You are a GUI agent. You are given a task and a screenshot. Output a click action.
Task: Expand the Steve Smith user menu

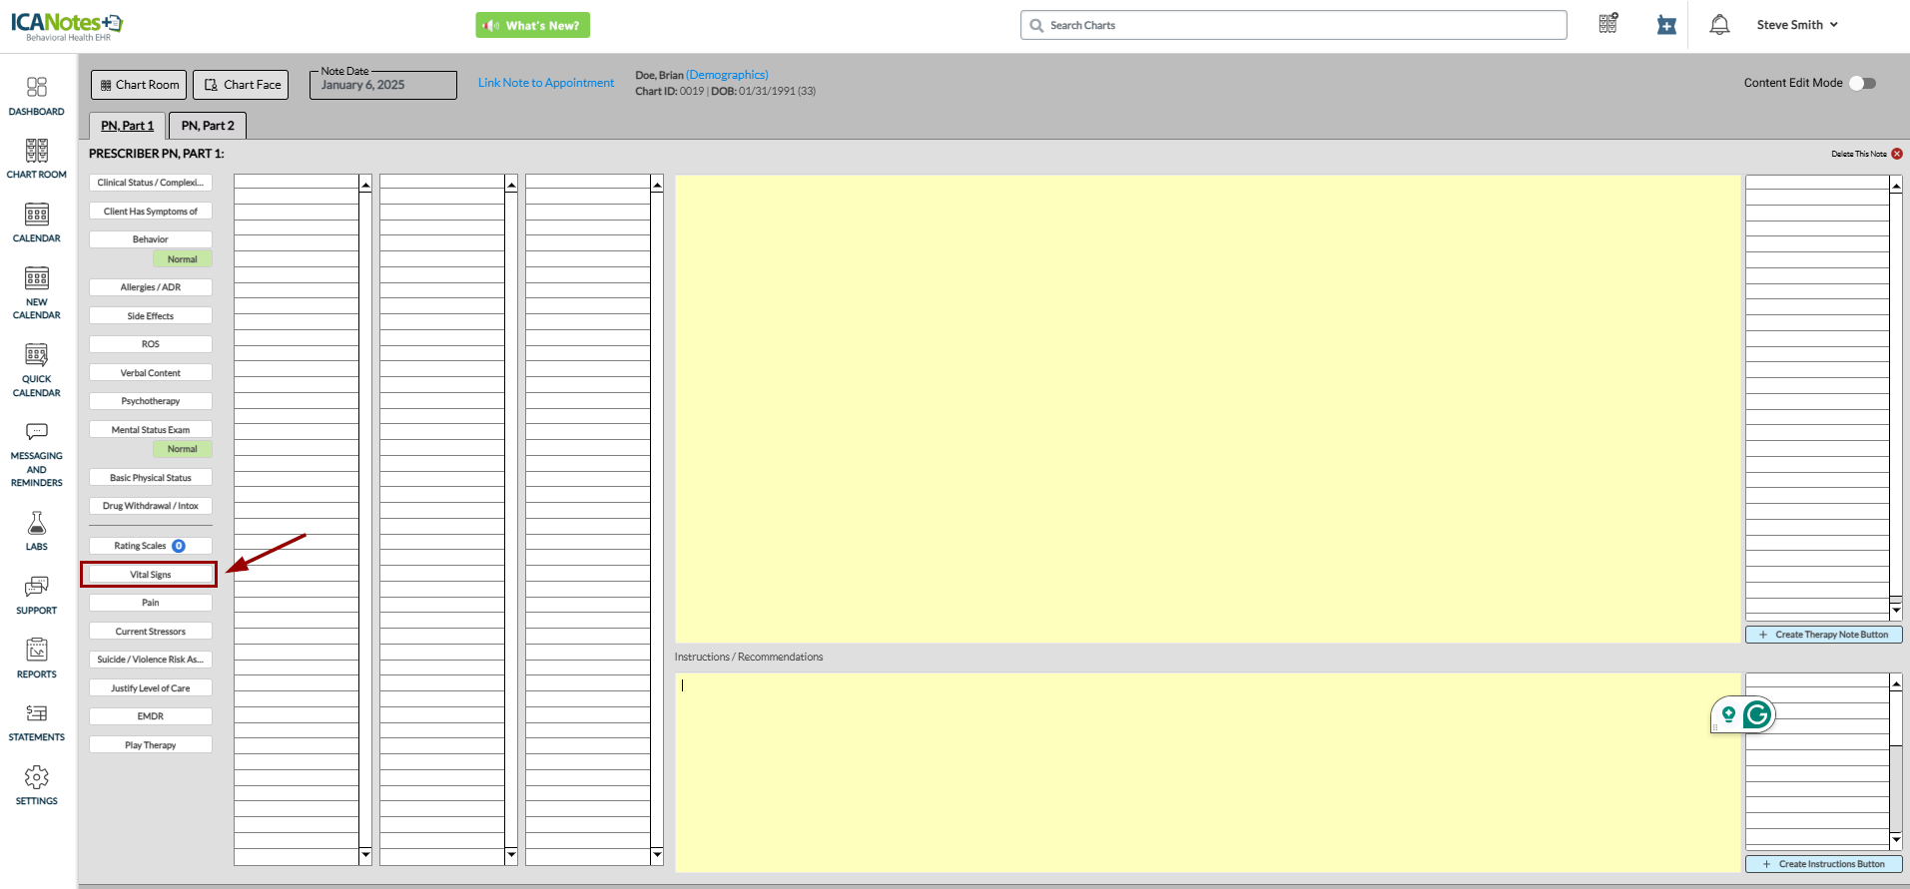click(x=1796, y=25)
